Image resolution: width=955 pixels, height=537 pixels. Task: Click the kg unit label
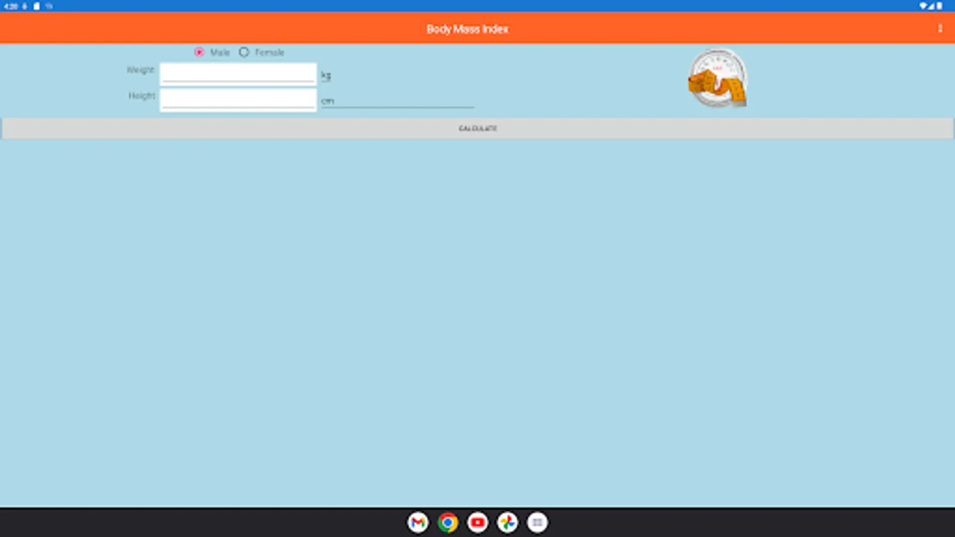[326, 74]
